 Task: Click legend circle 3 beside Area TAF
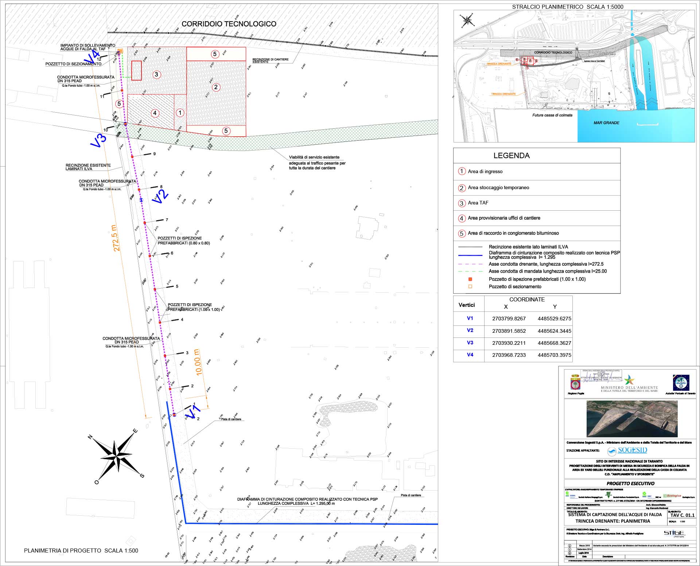462,203
